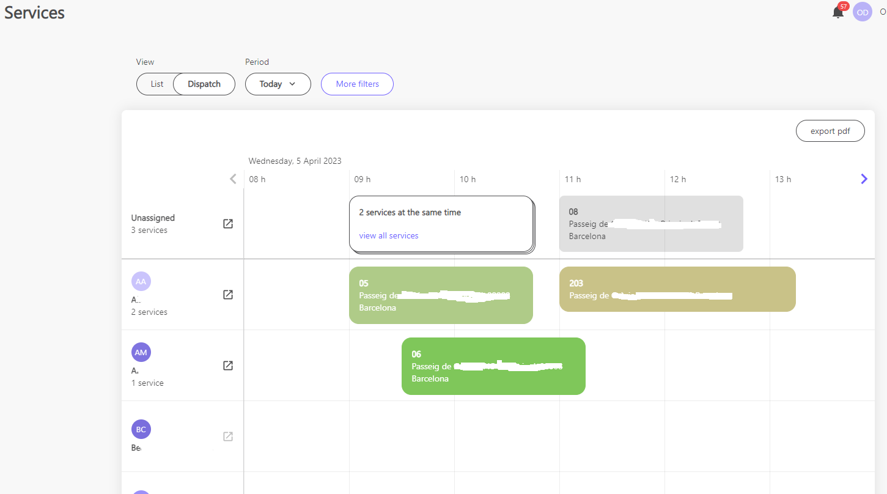Open AM technician's external link icon
The height and width of the screenshot is (494, 887).
(x=228, y=366)
